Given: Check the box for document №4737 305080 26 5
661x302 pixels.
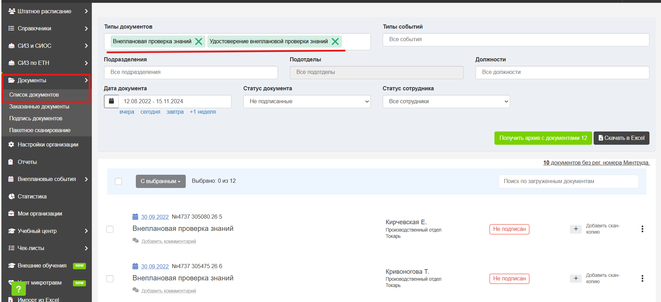Looking at the screenshot, I should click(x=110, y=229).
